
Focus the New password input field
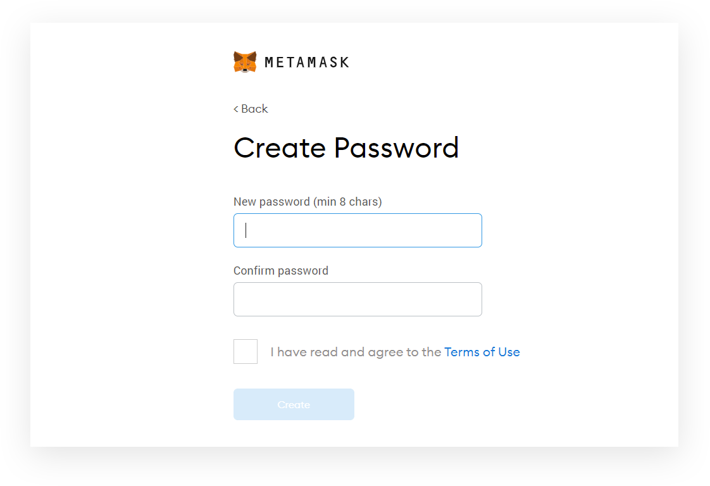tap(358, 230)
